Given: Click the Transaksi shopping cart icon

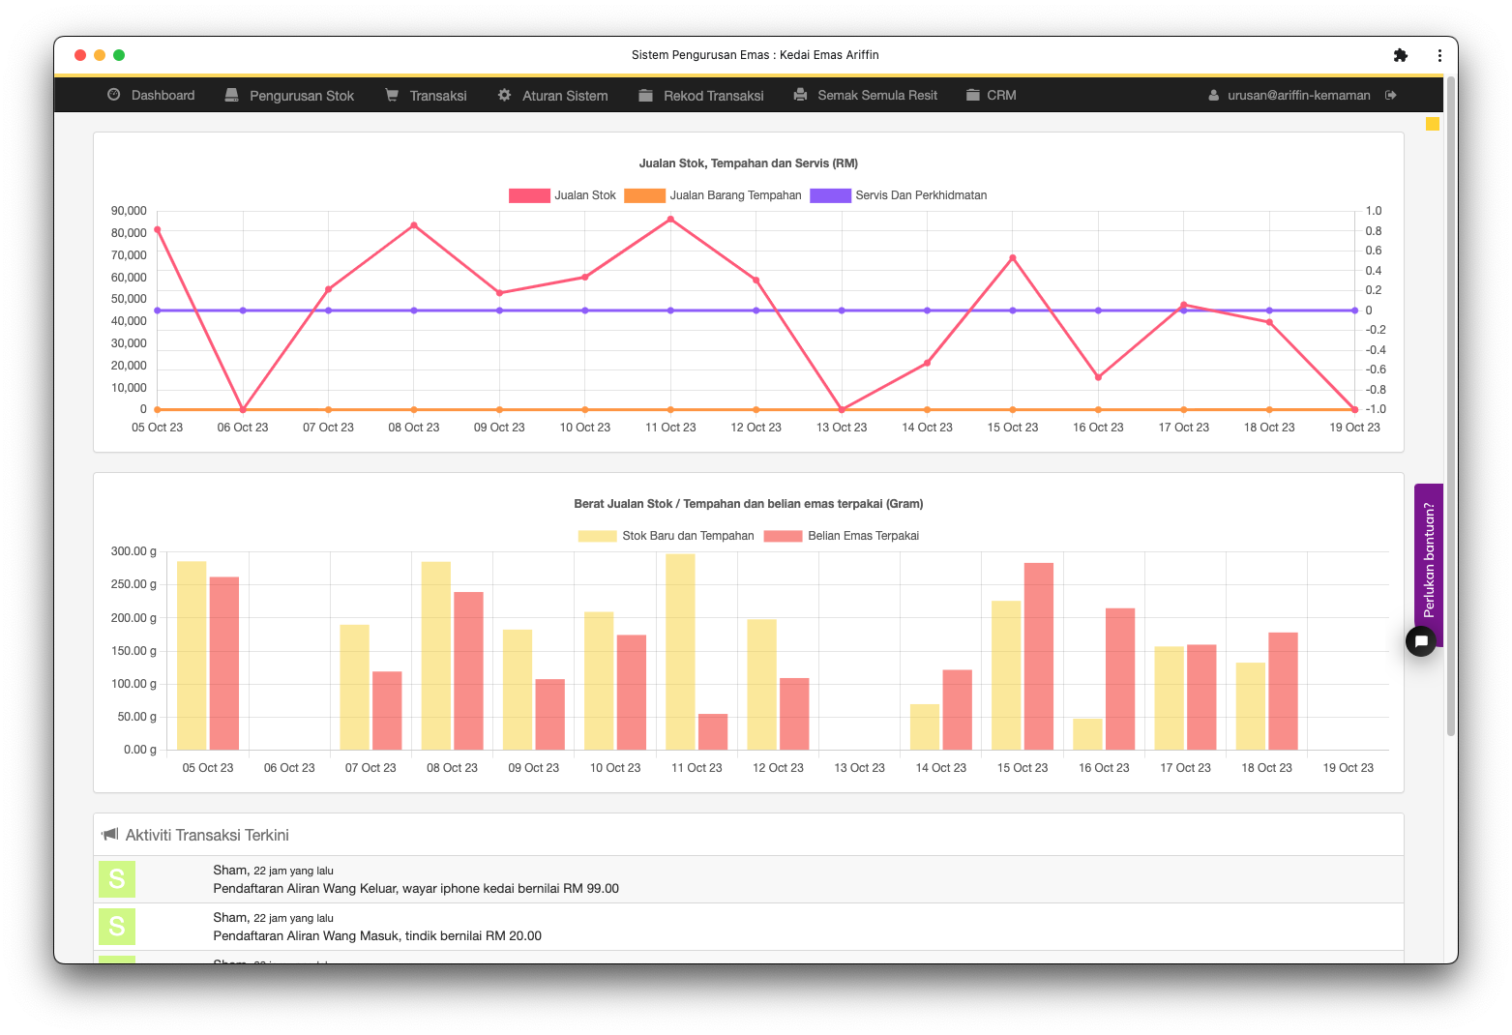Looking at the screenshot, I should click(392, 95).
